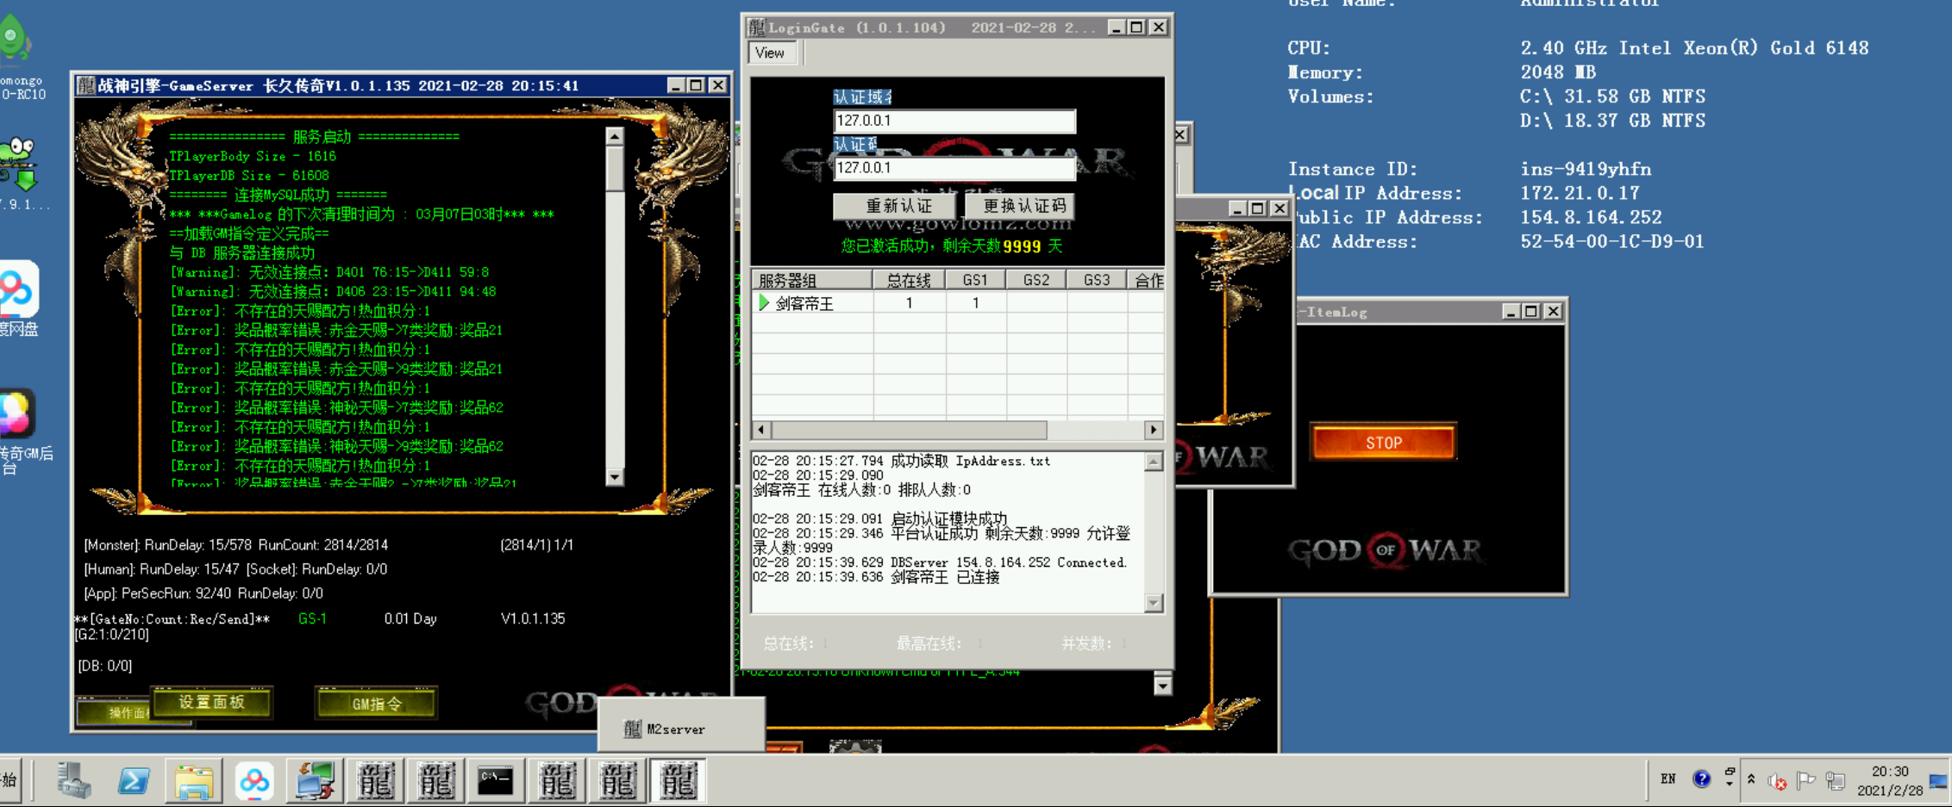Click log line 'DBServer 154.8.164.252 Connected.'
This screenshot has width=1952, height=807.
939,562
